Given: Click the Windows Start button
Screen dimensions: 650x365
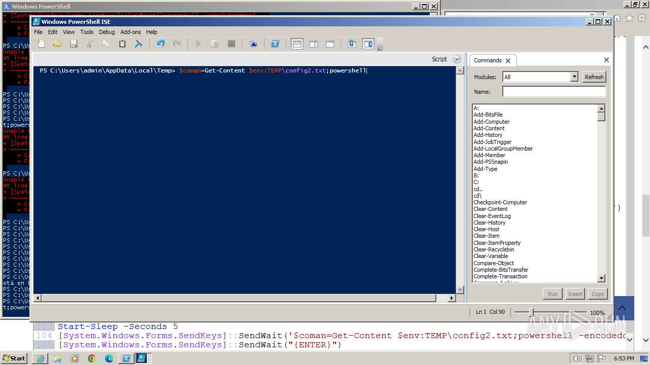Looking at the screenshot, I should coord(14,358).
